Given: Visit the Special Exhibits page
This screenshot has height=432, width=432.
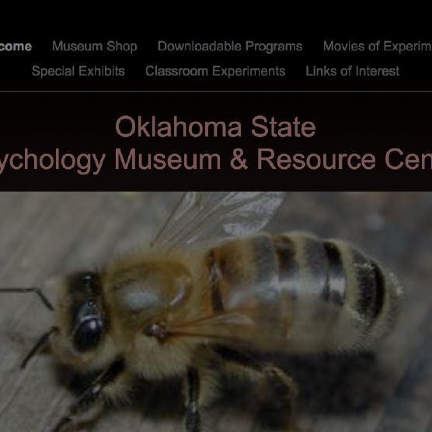Looking at the screenshot, I should click(x=78, y=71).
